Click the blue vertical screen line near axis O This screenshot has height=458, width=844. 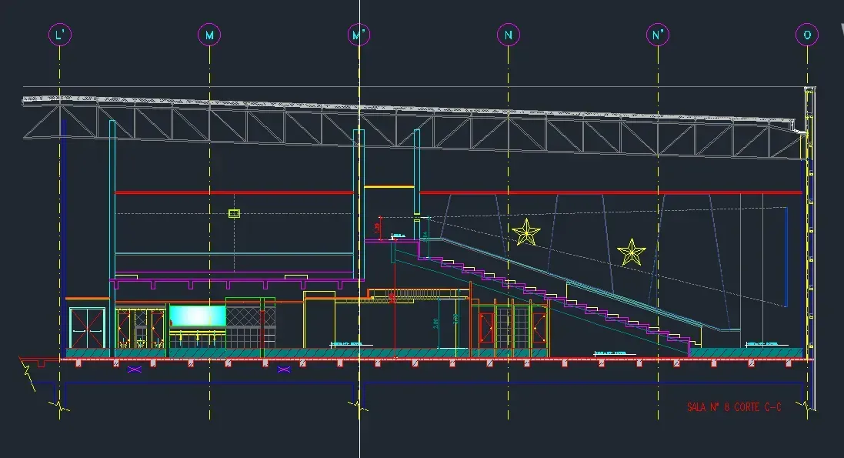[x=787, y=257]
